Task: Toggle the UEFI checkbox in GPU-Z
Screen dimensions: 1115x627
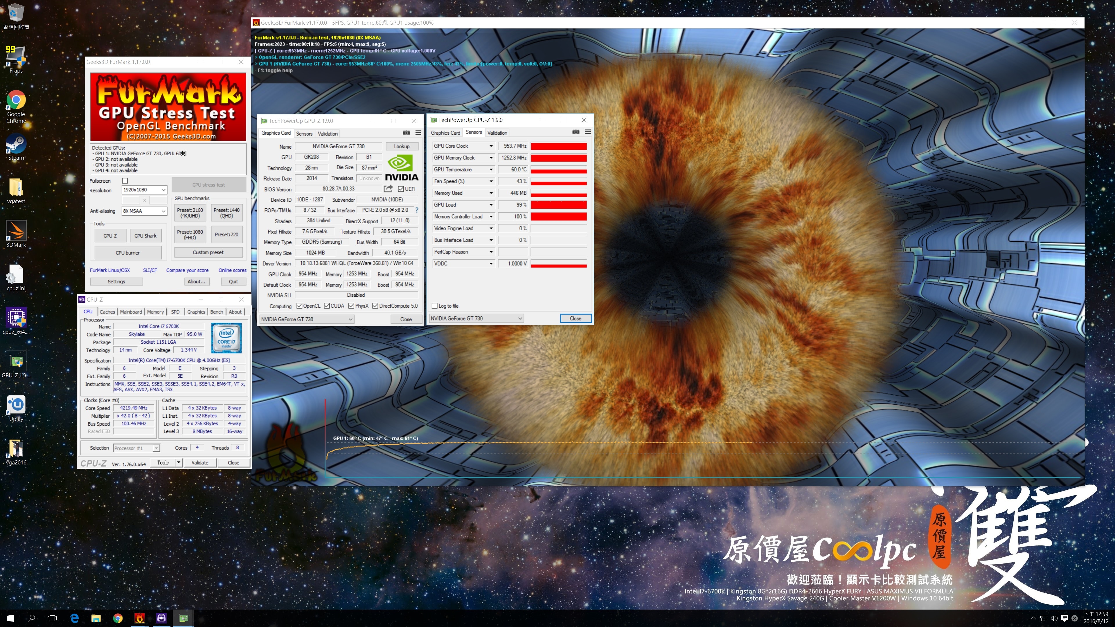Action: [401, 189]
